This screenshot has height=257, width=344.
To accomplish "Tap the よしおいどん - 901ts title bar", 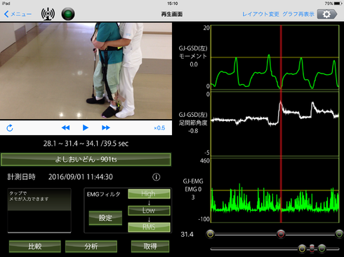I will pos(86,160).
